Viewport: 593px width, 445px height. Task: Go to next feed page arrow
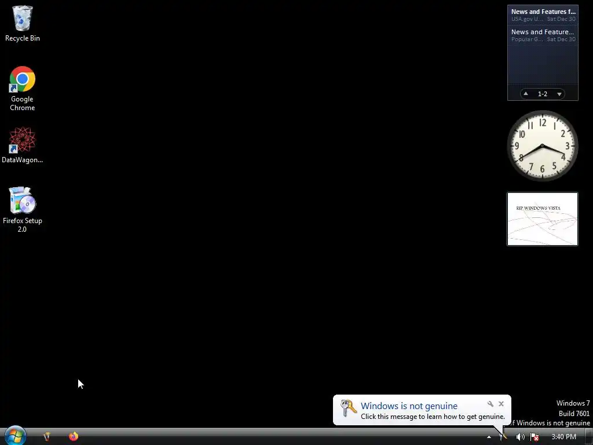click(559, 94)
